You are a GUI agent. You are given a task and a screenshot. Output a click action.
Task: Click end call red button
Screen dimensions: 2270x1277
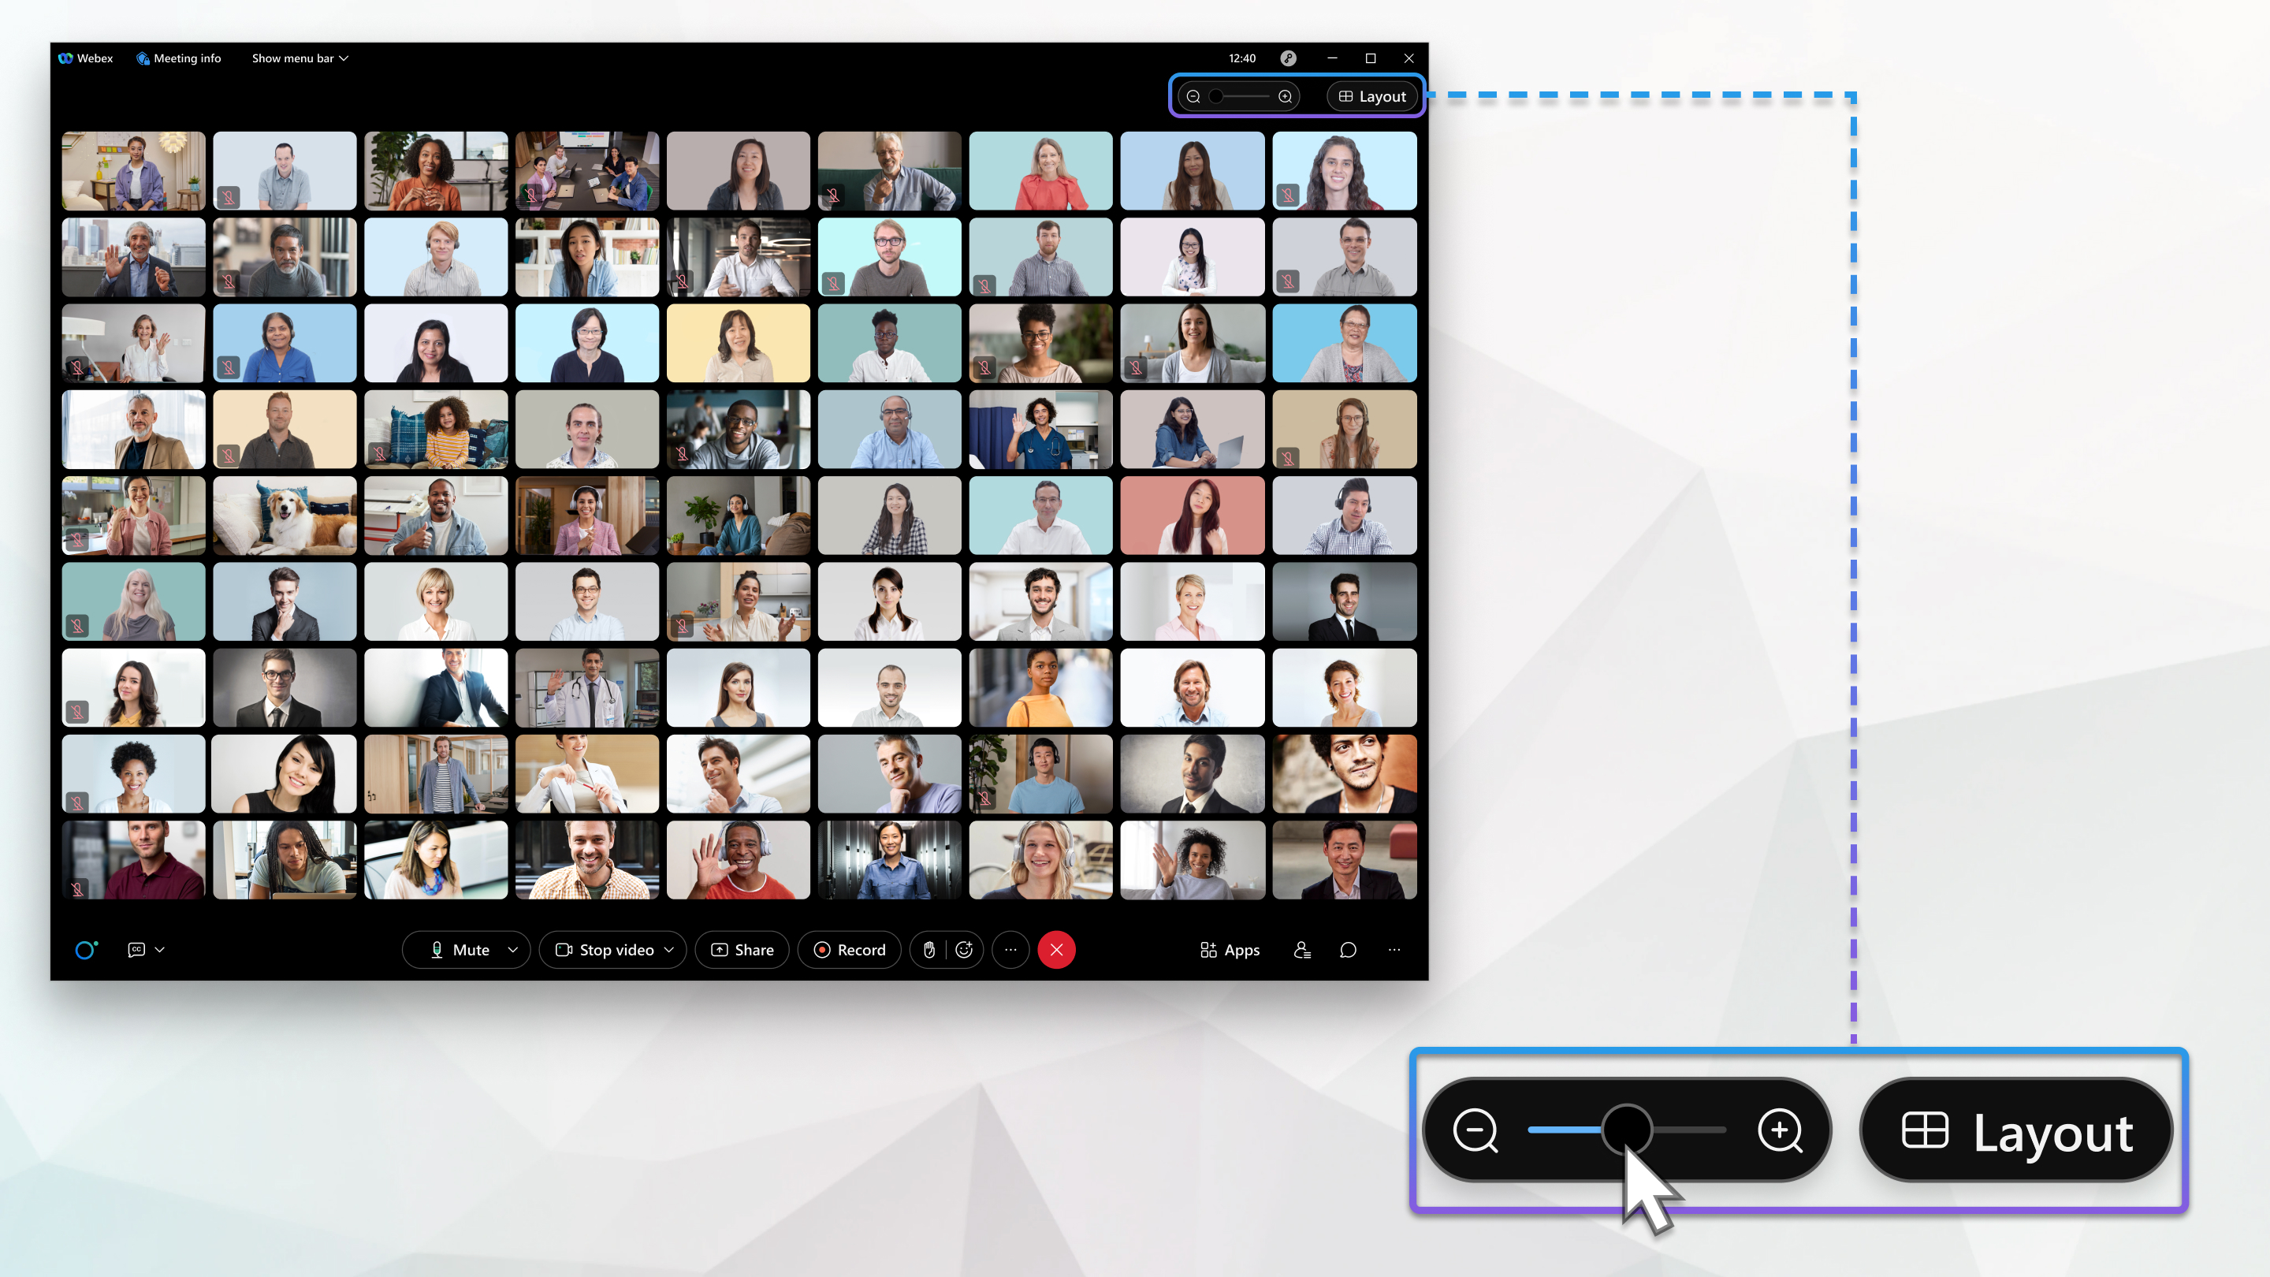[1055, 950]
